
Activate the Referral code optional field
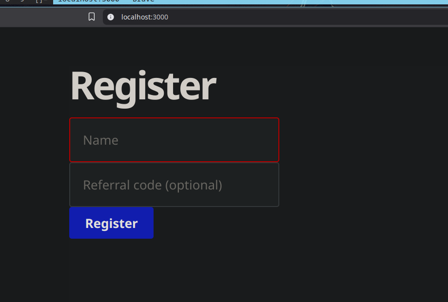click(174, 185)
